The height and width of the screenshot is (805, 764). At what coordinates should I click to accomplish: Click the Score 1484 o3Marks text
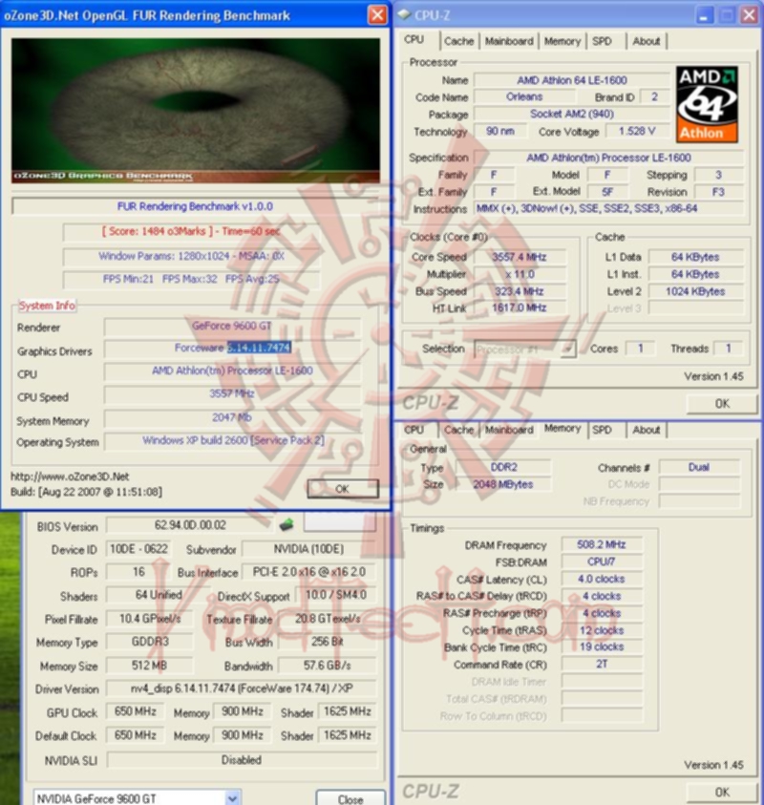click(191, 231)
